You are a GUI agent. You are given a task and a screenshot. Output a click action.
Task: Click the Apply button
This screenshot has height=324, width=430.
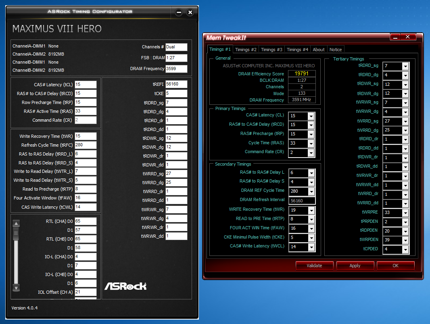point(355,266)
